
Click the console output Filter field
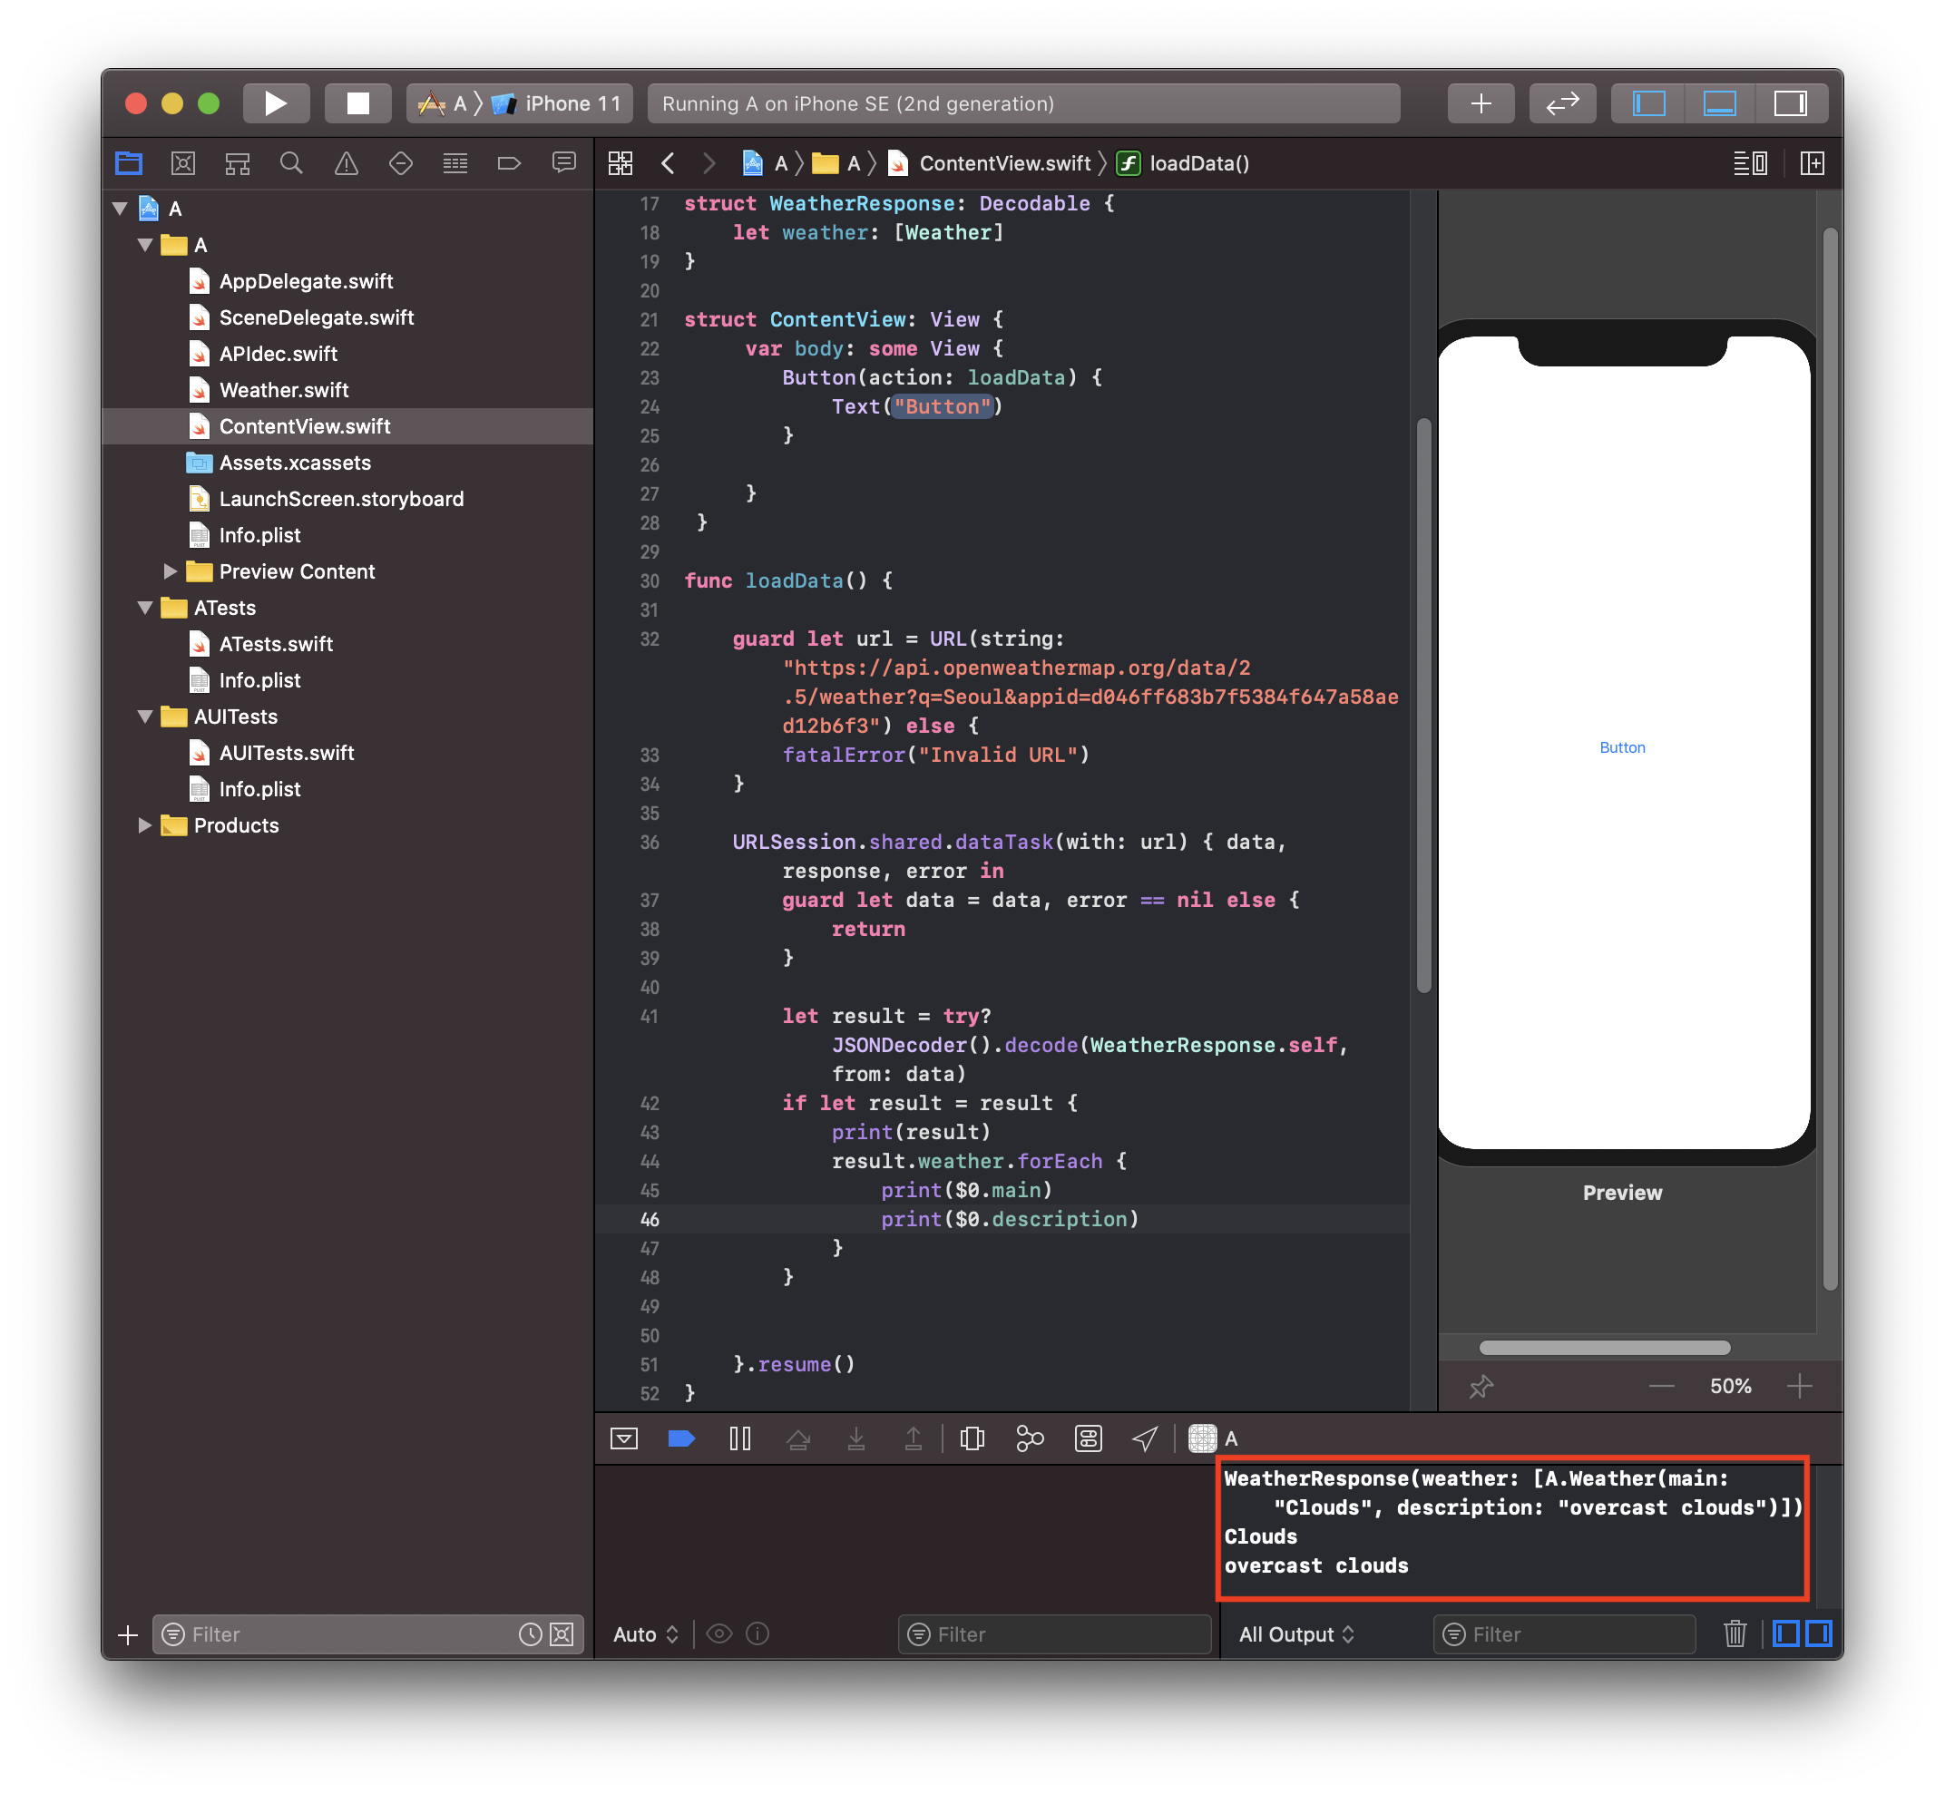click(1573, 1633)
